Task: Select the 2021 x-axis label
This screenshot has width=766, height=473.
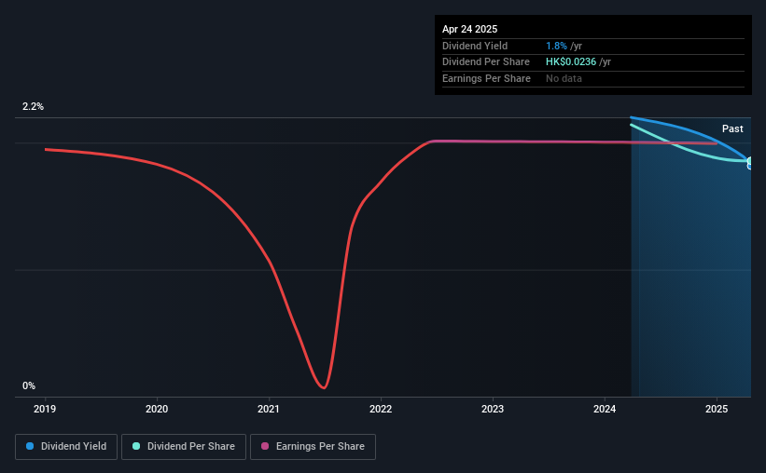Action: [269, 409]
